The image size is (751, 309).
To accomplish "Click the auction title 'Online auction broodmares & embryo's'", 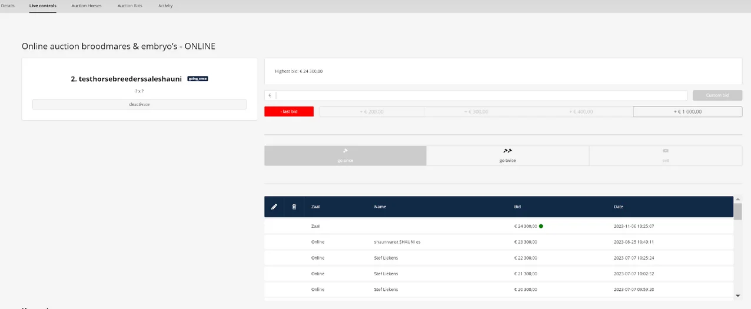I will point(118,46).
